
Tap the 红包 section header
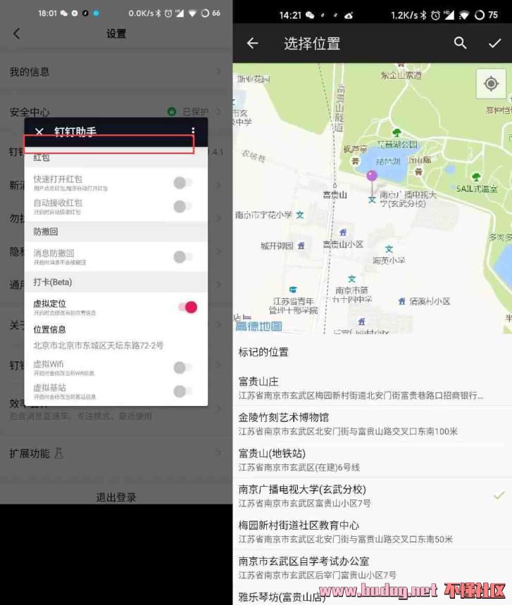(x=115, y=158)
